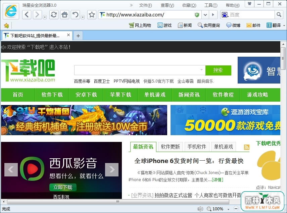This screenshot has width=287, height=213.
Task: Click the go arrow beside address bar
Action: coord(213,15)
